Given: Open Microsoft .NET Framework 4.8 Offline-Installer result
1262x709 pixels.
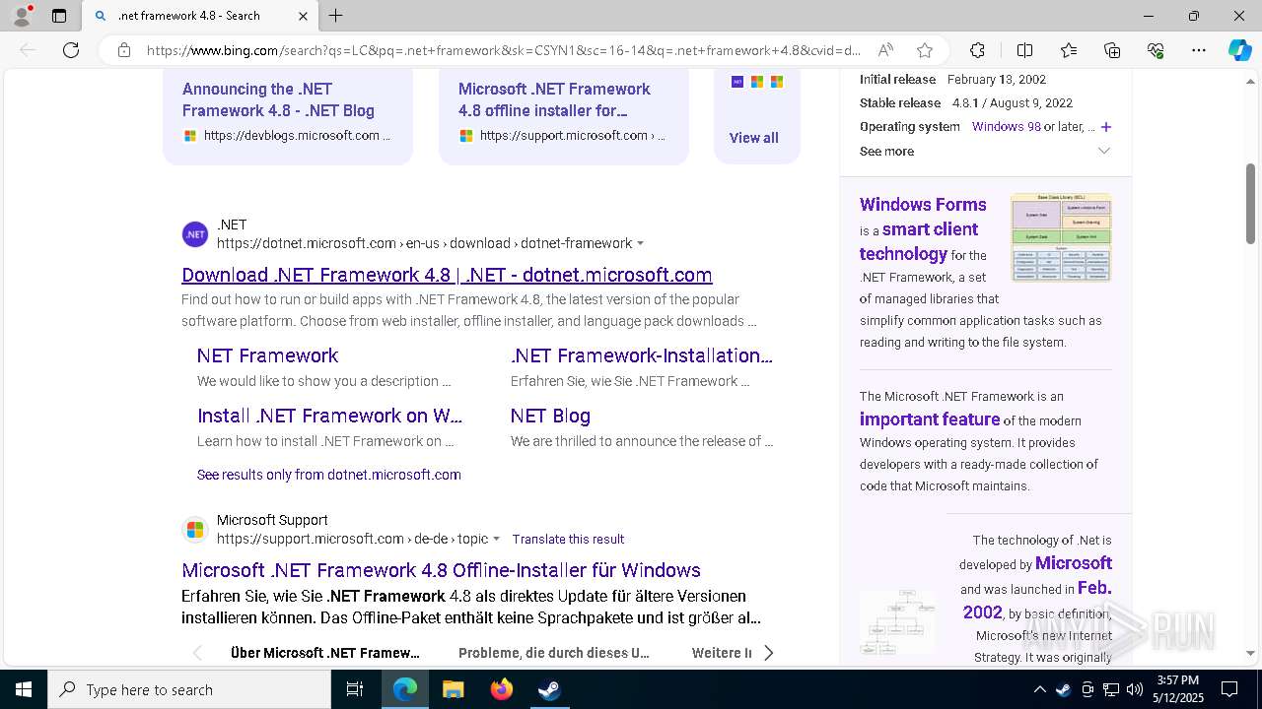Looking at the screenshot, I should (441, 570).
